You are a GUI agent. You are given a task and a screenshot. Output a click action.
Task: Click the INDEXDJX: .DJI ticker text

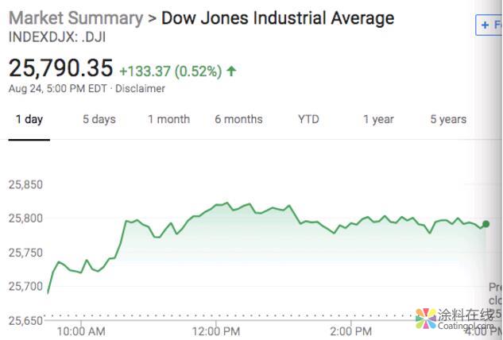(x=56, y=36)
